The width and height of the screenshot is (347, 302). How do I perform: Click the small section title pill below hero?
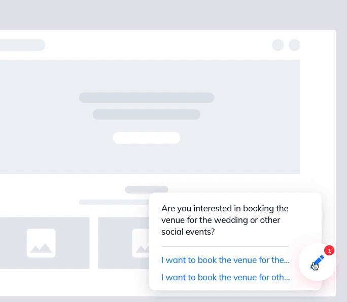(x=147, y=190)
